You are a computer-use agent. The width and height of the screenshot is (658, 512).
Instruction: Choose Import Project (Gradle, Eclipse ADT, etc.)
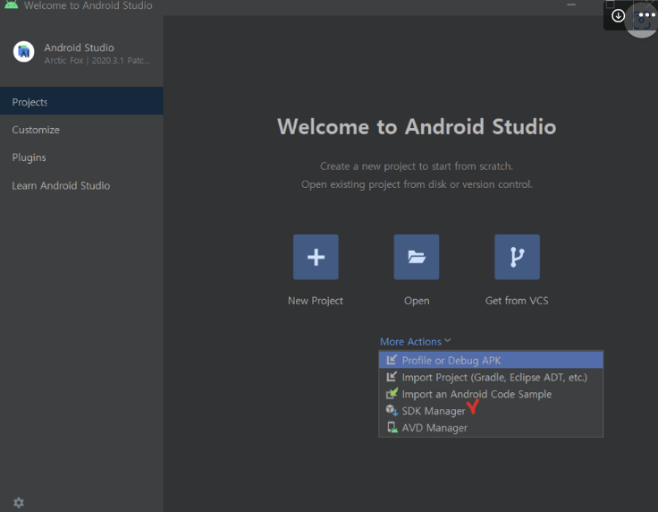click(491, 377)
